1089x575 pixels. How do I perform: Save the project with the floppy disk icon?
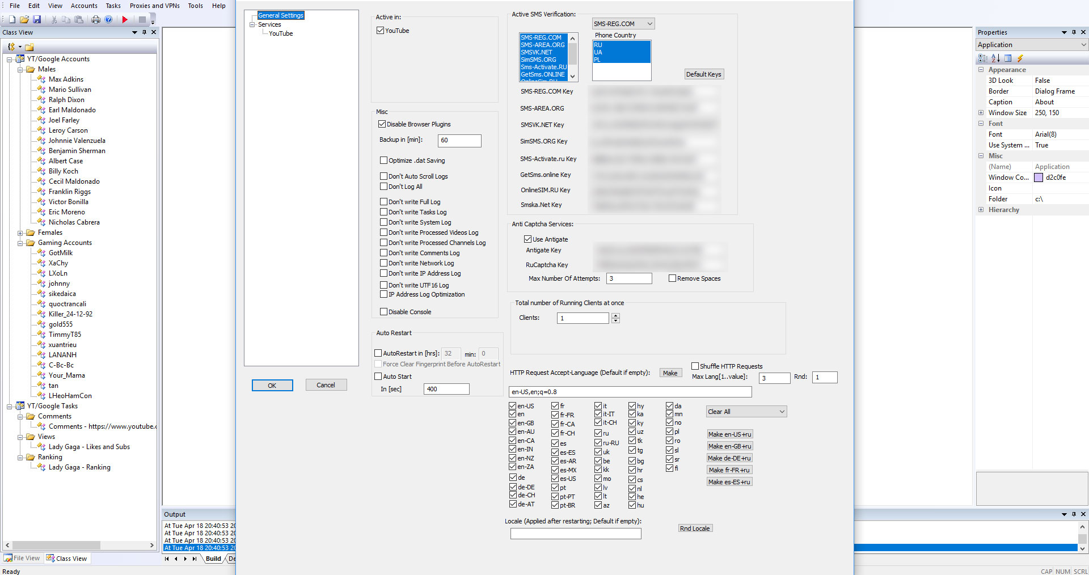click(37, 19)
